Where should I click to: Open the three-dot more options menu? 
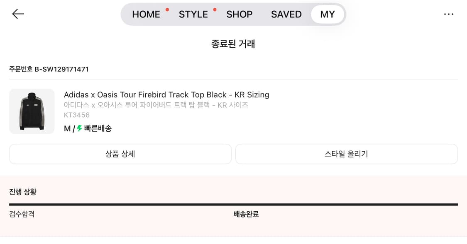(x=448, y=14)
